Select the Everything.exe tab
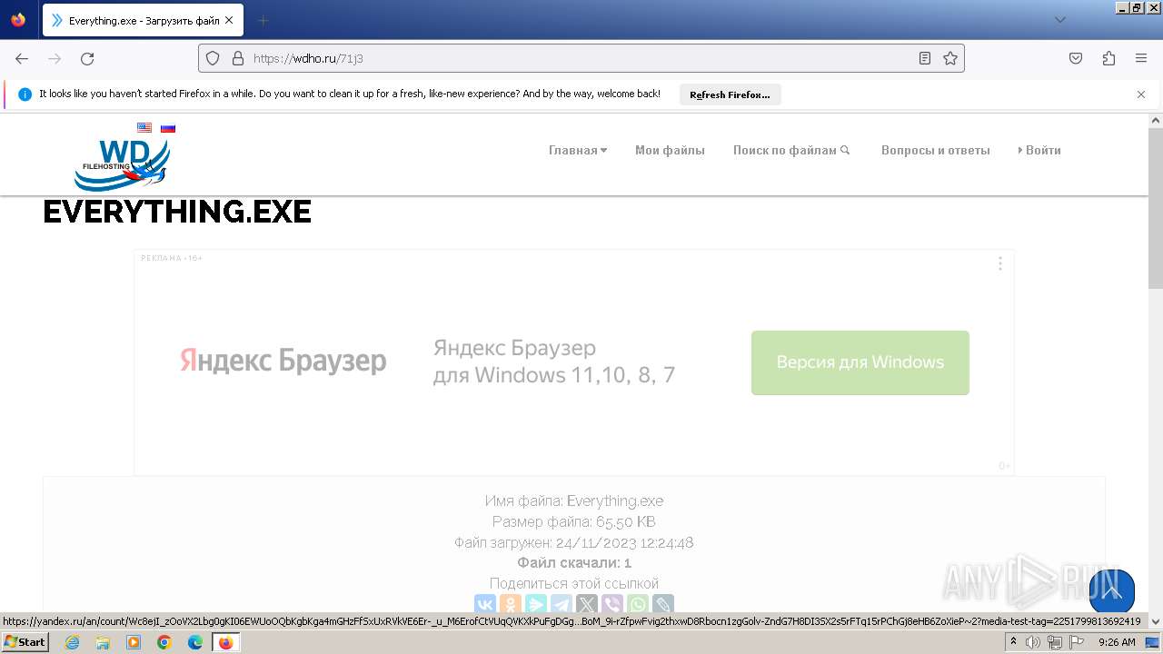The height and width of the screenshot is (654, 1163). click(143, 20)
